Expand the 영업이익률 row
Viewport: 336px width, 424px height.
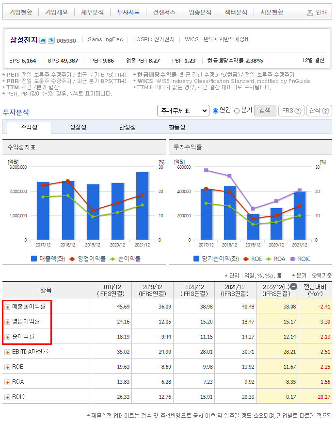[7, 322]
